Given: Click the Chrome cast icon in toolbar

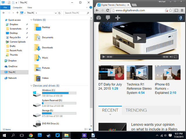Looking at the screenshot, I should pyautogui.click(x=176, y=10).
